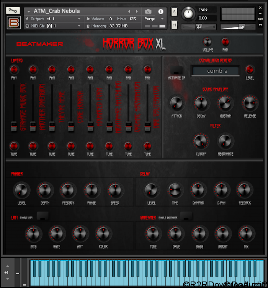Viewport: 268px width, 288px height.
Task: Click the header output volume slider
Action: pos(238,27)
